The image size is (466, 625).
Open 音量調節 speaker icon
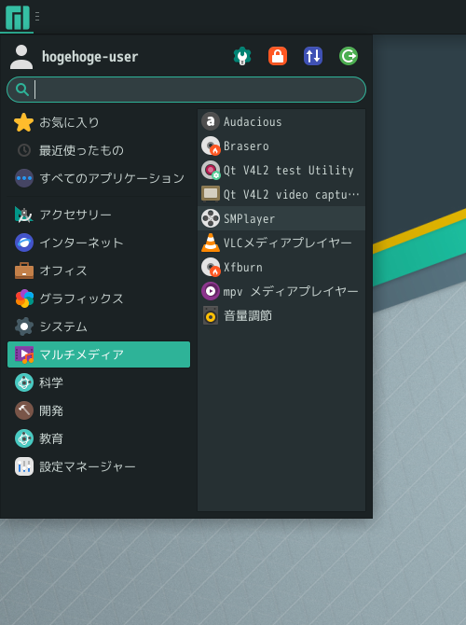pos(211,315)
